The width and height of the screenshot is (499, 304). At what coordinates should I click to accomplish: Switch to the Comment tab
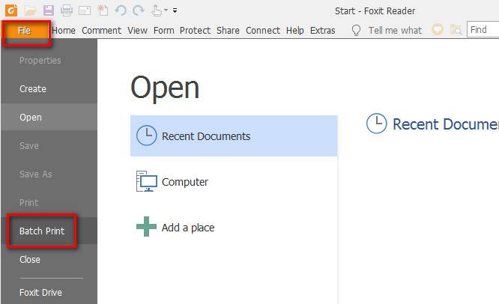(x=101, y=31)
